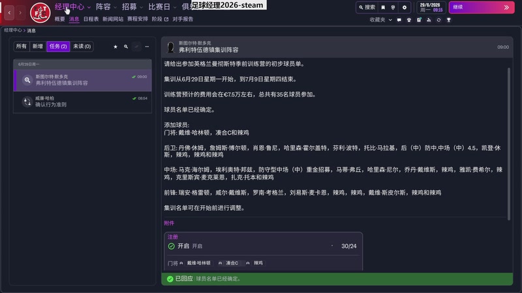The image size is (522, 293).
Task: Click the star filter icon in the inbox
Action: tap(115, 46)
